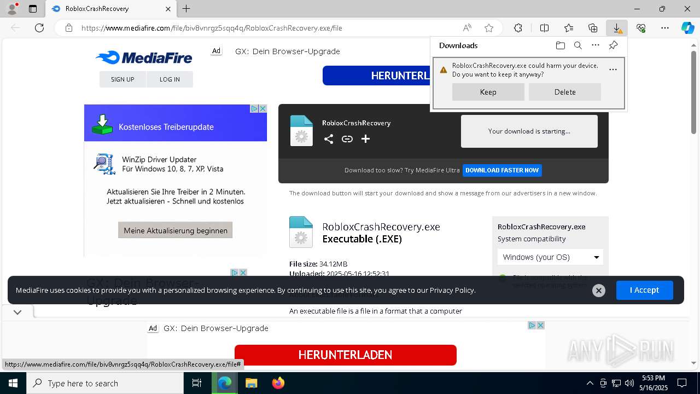Open the Windows Start menu

[13, 383]
